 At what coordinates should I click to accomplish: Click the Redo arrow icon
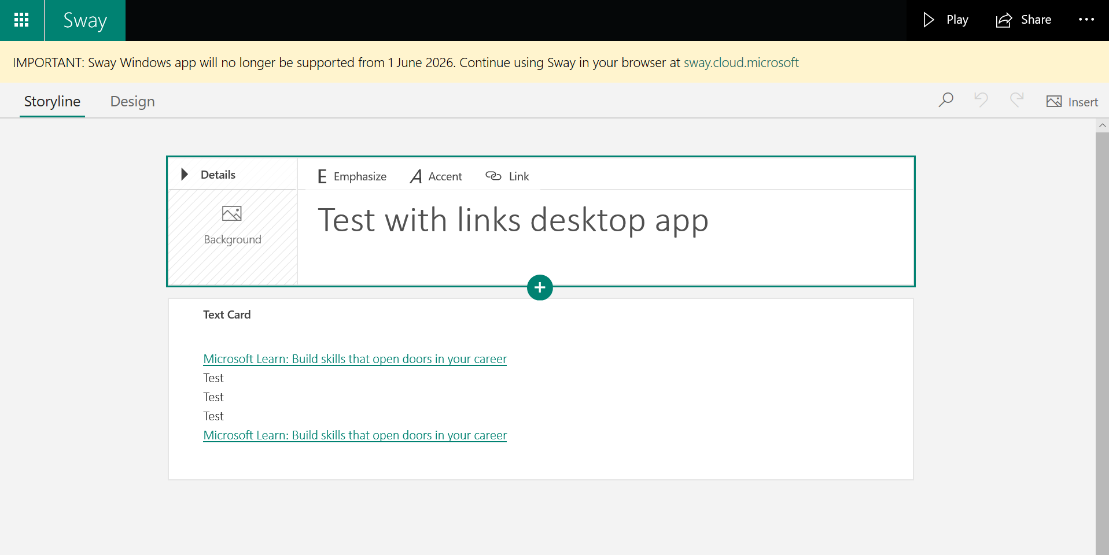[1017, 100]
